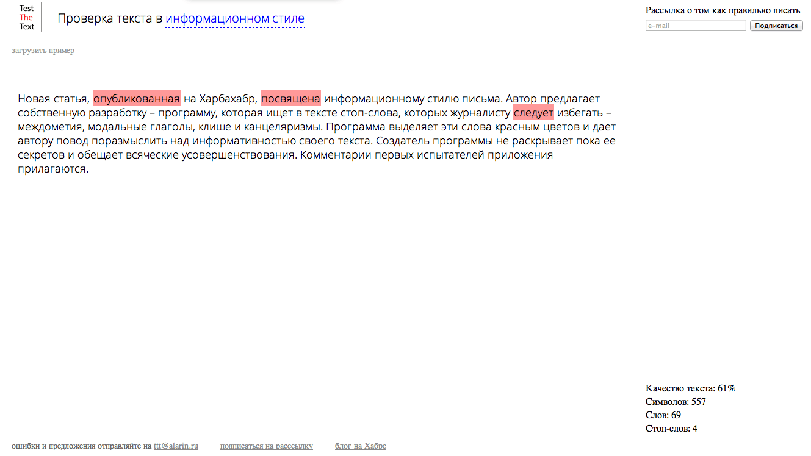This screenshot has width=811, height=456.
Task: Open the «информационном стиле» style selector
Action: click(x=234, y=19)
